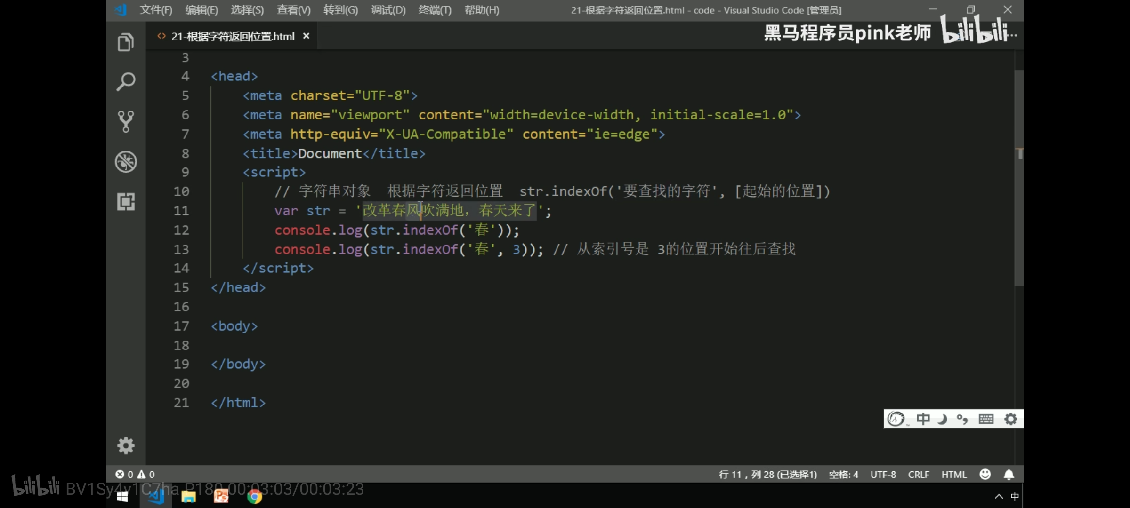Open the Source Control icon
The height and width of the screenshot is (508, 1130).
(126, 121)
